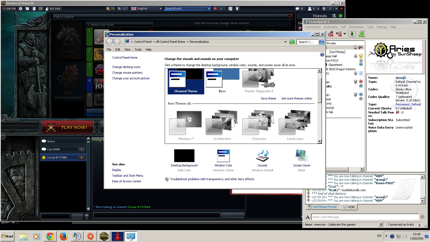Open Heroes of Newerth settings gear
This screenshot has width=430, height=242.
click(x=20, y=9)
